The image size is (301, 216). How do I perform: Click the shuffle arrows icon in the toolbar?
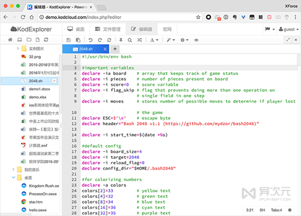[140, 40]
